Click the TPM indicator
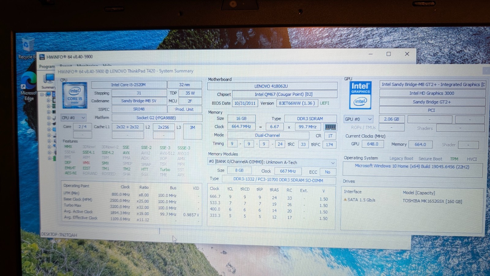Image resolution: width=490 pixels, height=276 pixels. (x=454, y=159)
